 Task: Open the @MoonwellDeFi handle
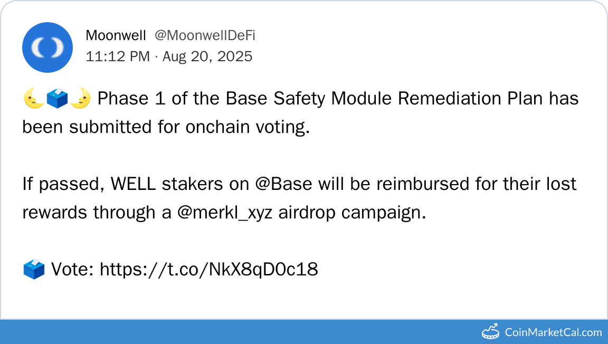point(205,35)
